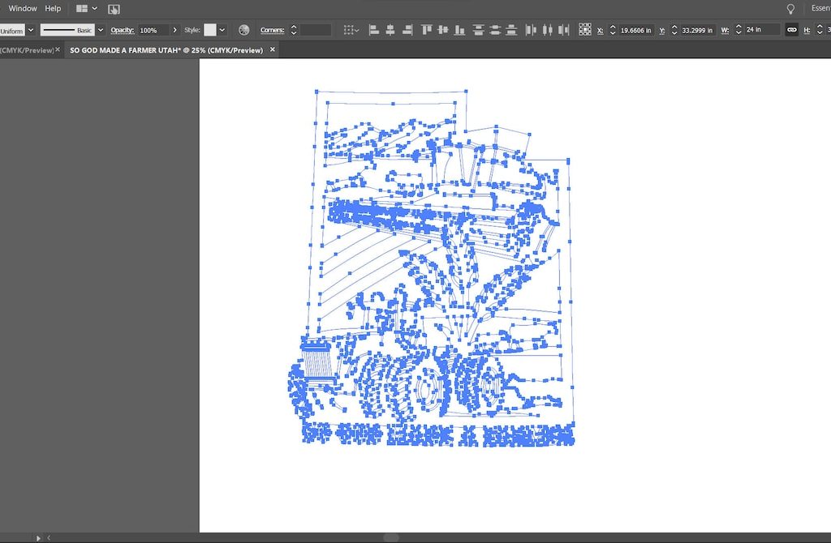
Task: Click the Corners label link
Action: click(x=272, y=30)
